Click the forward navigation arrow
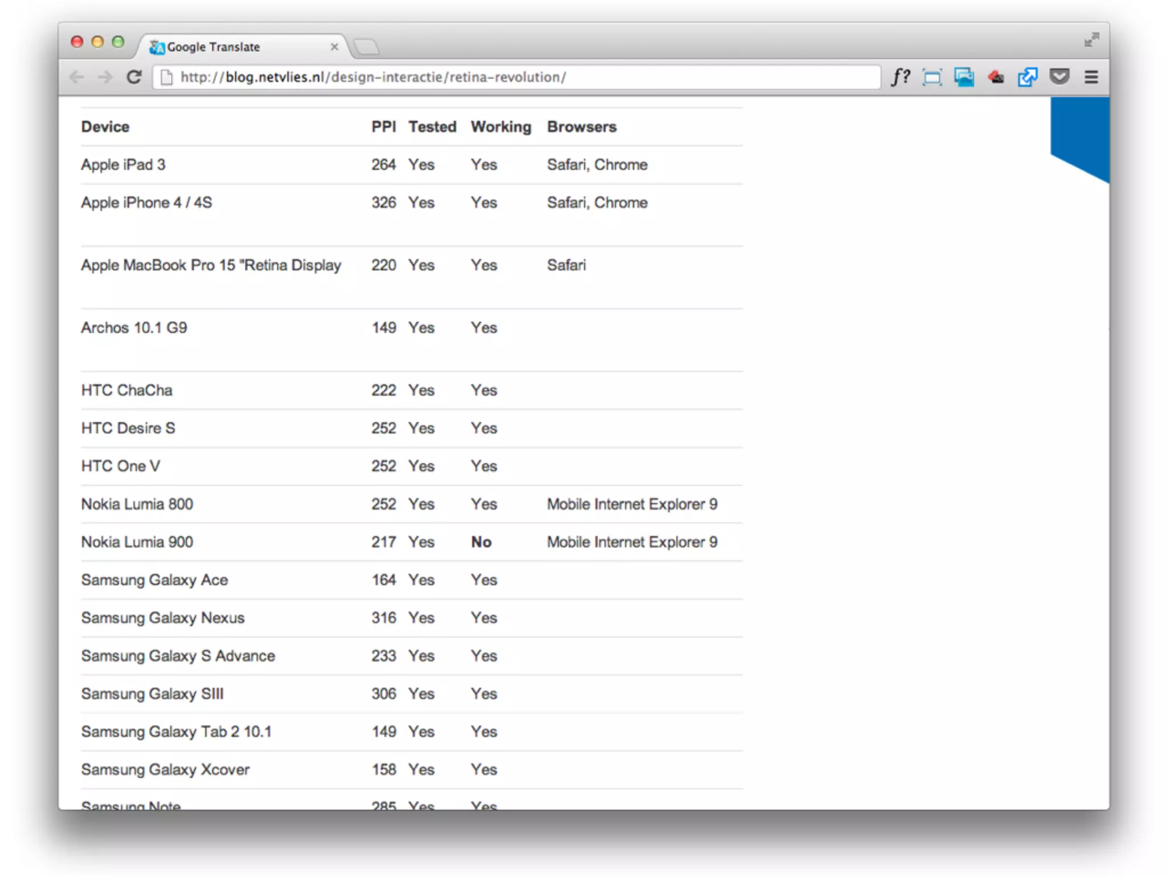 tap(106, 77)
